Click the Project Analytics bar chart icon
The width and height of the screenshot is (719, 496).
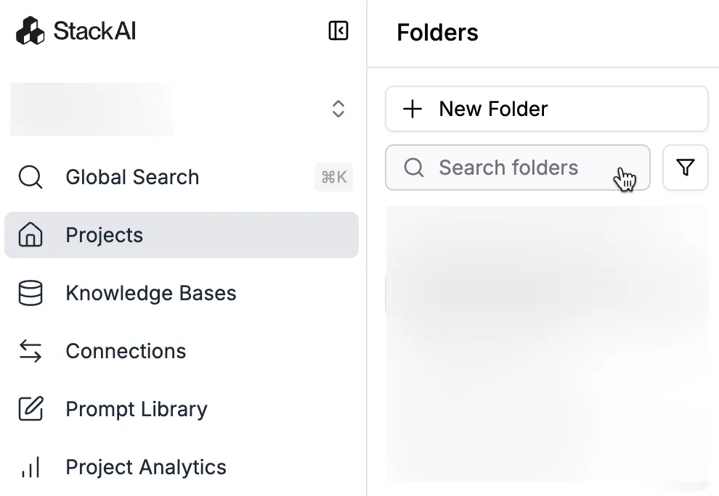pyautogui.click(x=31, y=467)
